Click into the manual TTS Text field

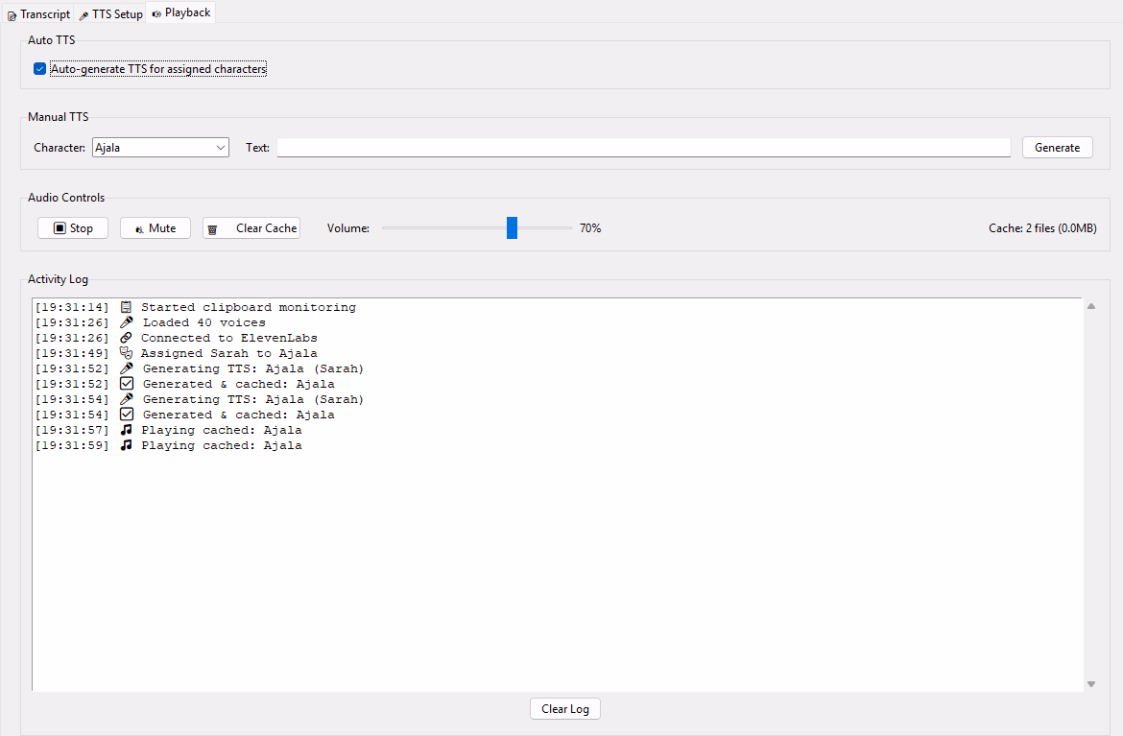pos(643,148)
